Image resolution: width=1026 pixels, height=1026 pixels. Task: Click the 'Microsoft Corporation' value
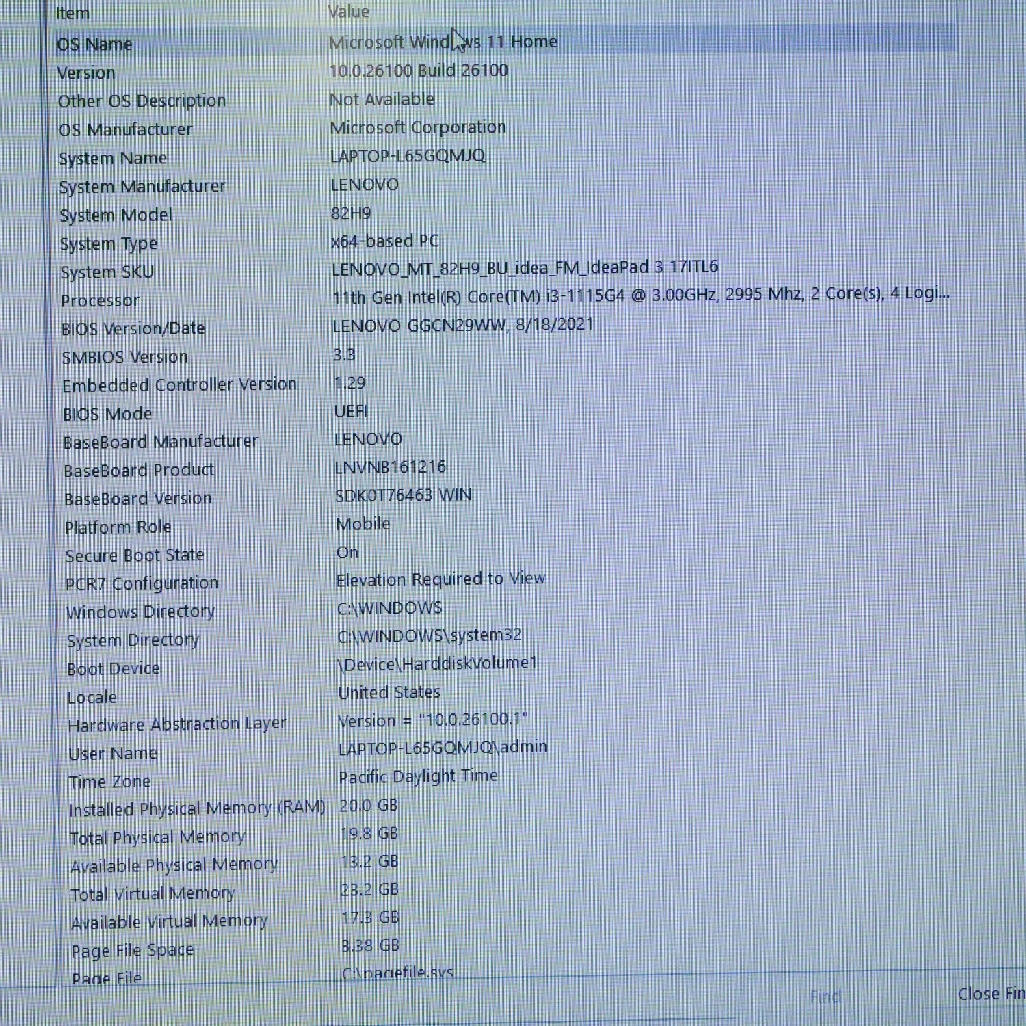pos(418,127)
